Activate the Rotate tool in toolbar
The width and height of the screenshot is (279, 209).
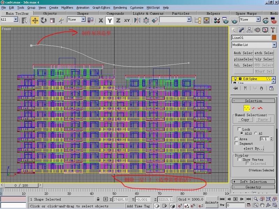44,20
